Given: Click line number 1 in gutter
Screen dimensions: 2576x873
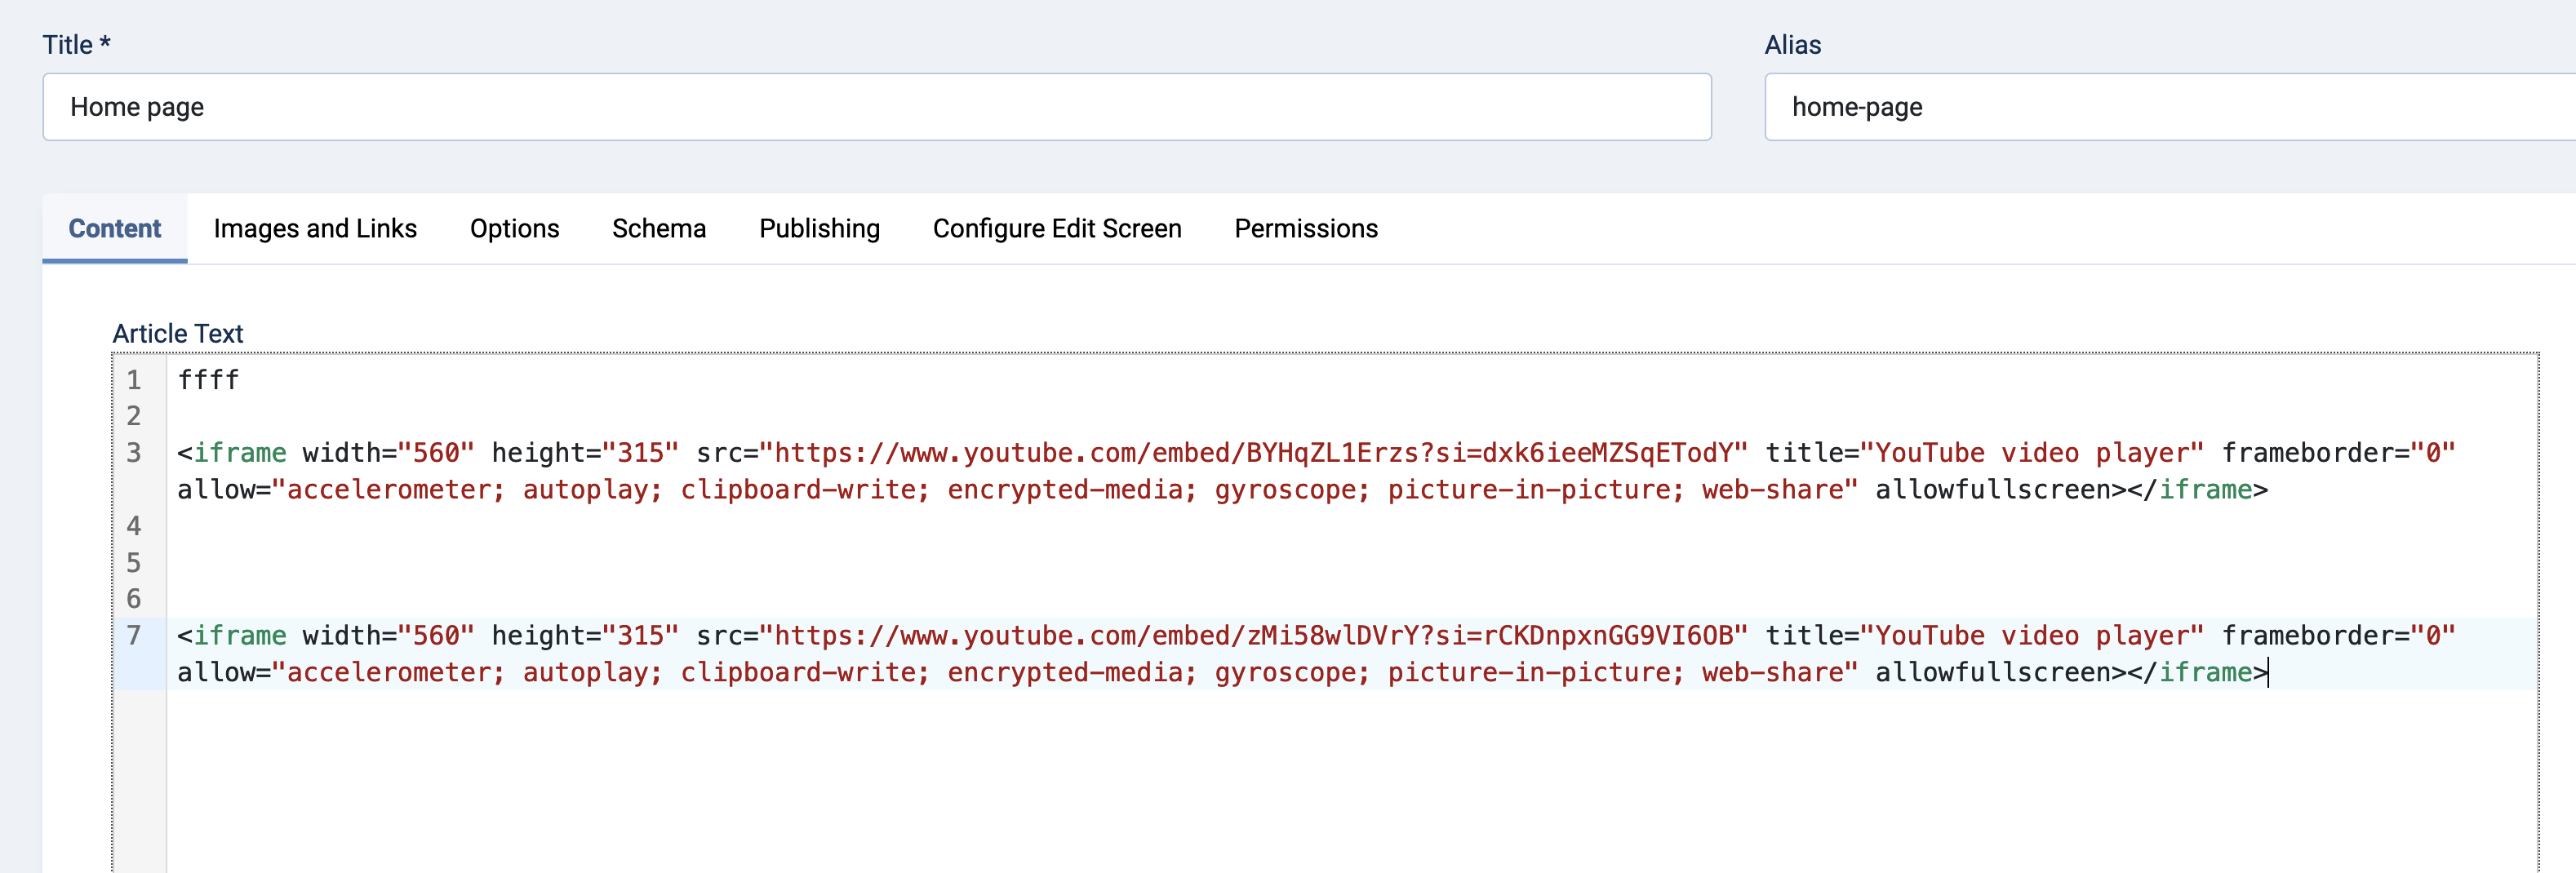Looking at the screenshot, I should pos(134,381).
